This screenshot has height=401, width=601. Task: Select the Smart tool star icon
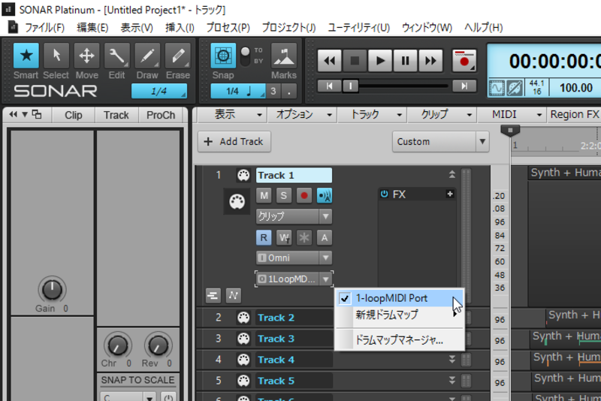26,56
